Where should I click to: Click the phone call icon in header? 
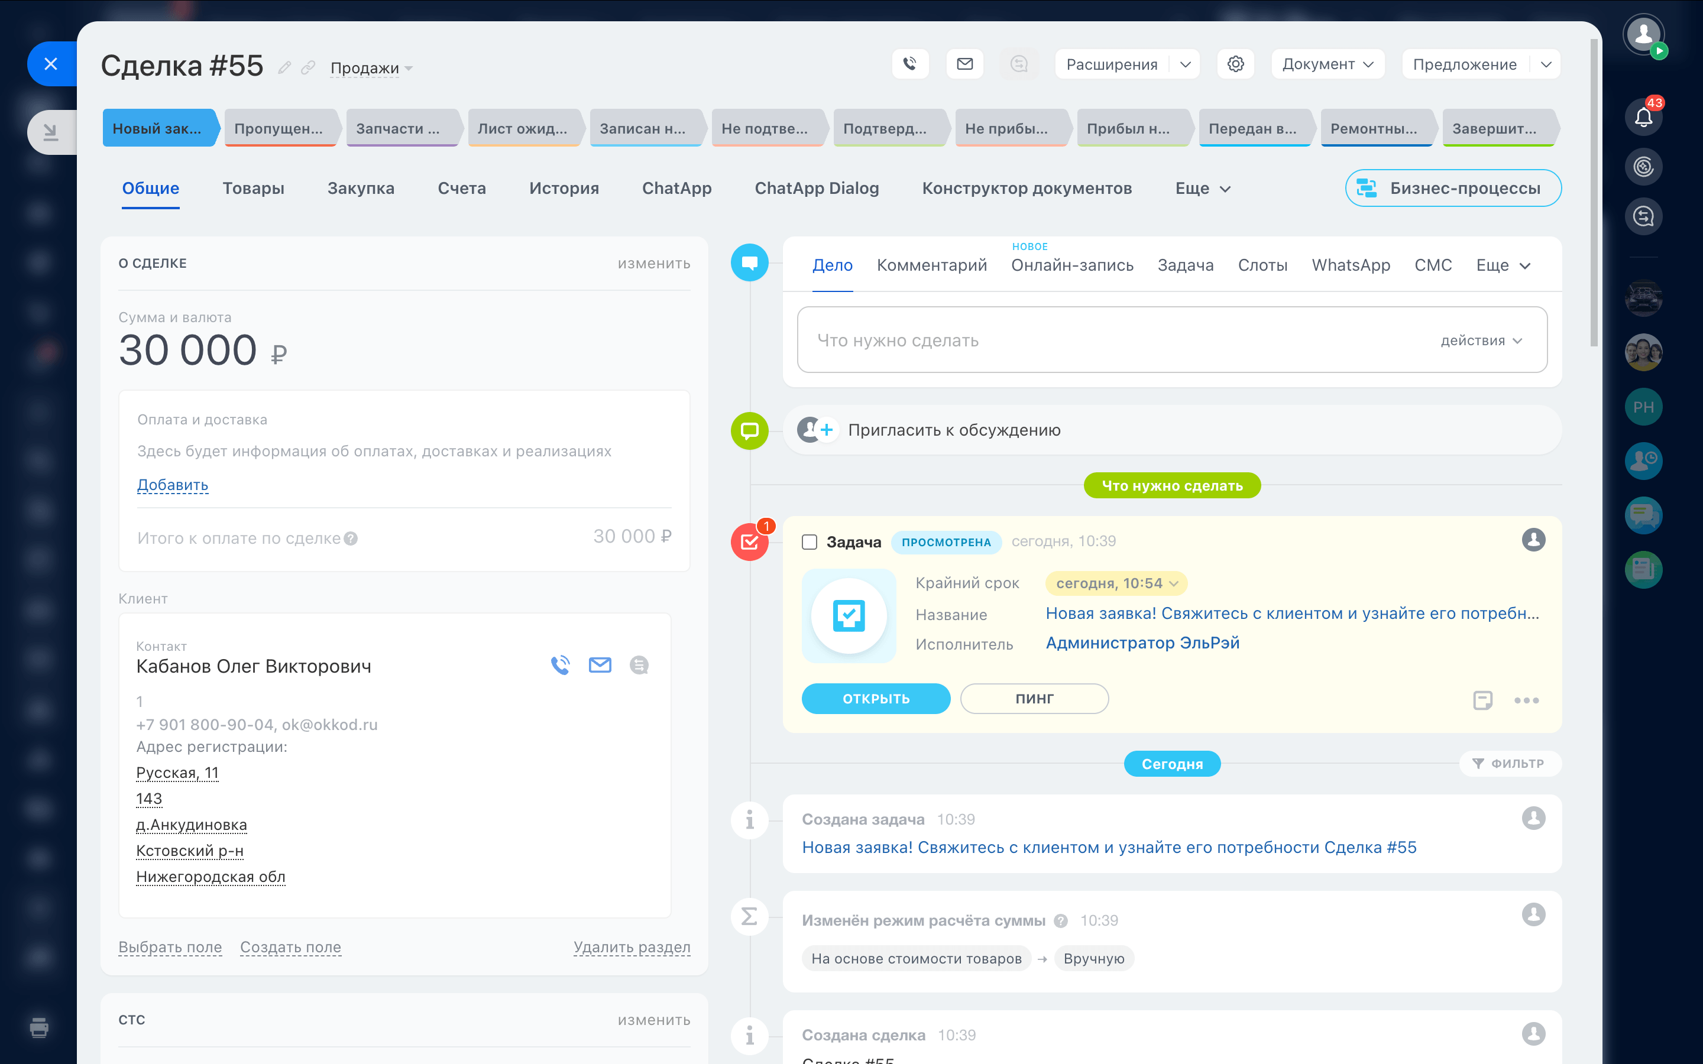click(x=910, y=64)
